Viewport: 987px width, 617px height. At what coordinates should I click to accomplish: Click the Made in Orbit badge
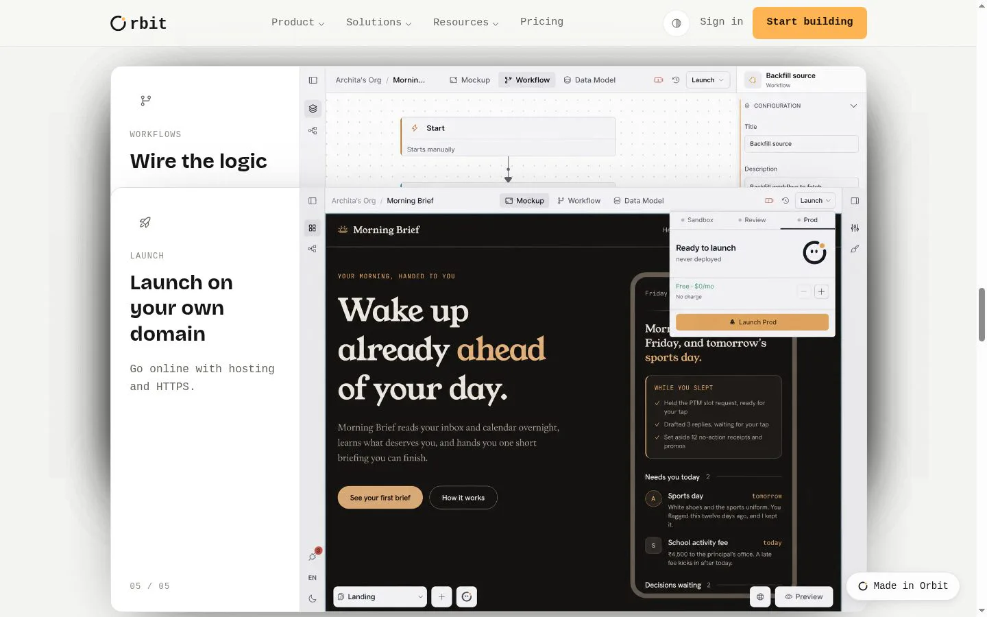coord(903,586)
